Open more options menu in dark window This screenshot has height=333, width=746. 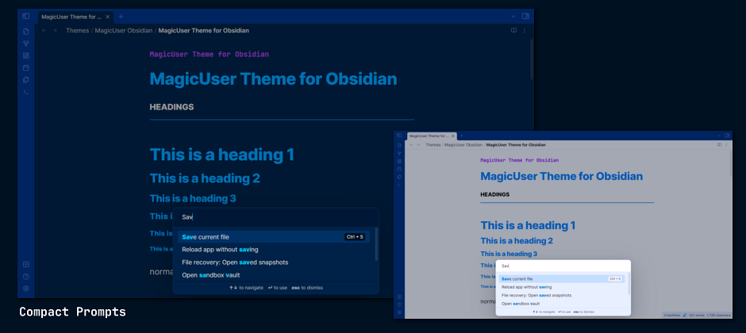point(525,30)
